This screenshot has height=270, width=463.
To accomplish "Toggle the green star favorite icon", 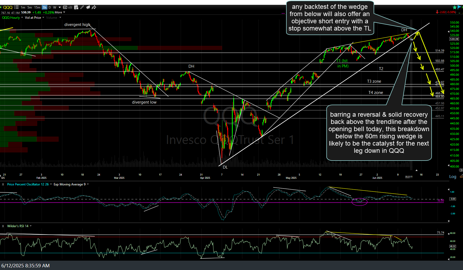I will [x=455, y=7].
